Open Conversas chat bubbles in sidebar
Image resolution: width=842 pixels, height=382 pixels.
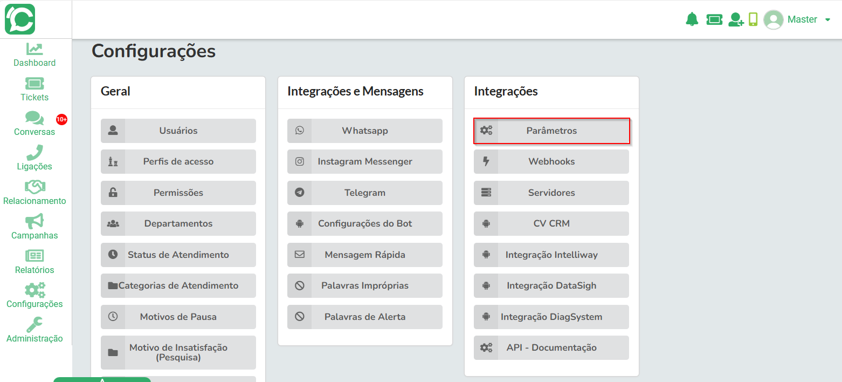34,118
